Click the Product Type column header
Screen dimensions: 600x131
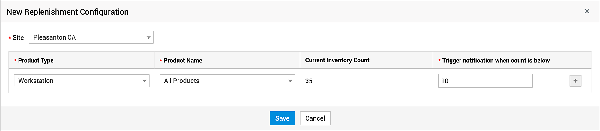(x=36, y=61)
